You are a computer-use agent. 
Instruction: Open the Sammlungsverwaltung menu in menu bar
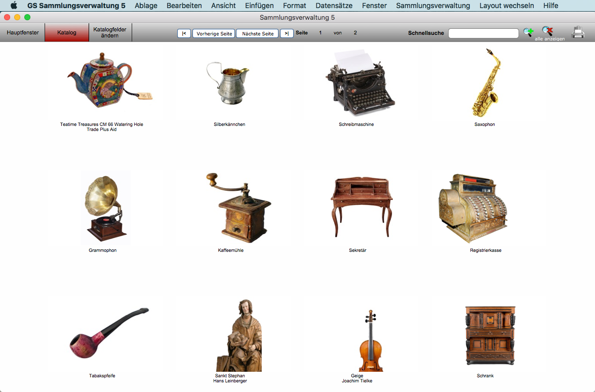point(432,6)
